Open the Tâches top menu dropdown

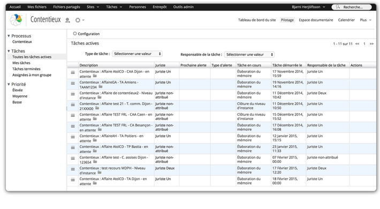click(114, 7)
